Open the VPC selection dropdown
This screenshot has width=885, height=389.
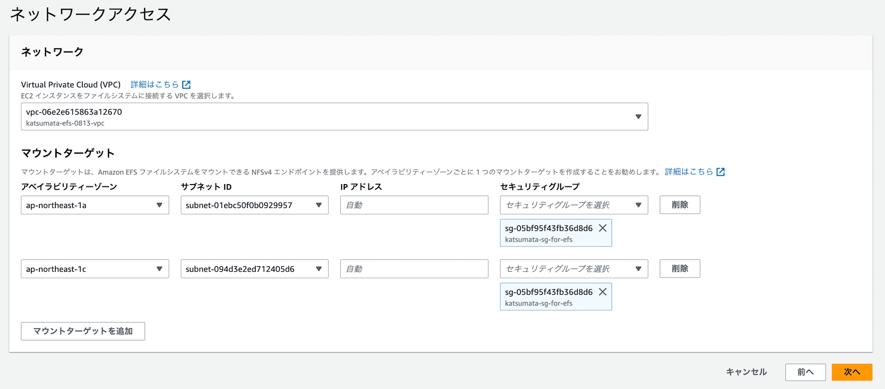(334, 116)
